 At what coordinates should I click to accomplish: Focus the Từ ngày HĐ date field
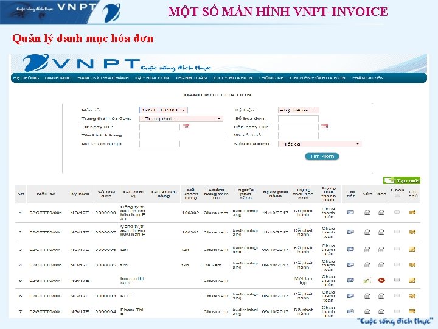tap(159, 127)
